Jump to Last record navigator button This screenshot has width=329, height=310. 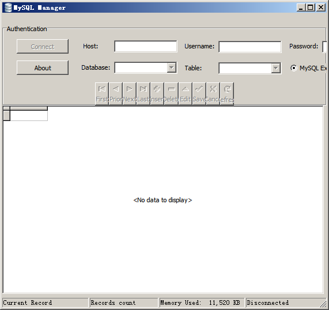point(143,93)
